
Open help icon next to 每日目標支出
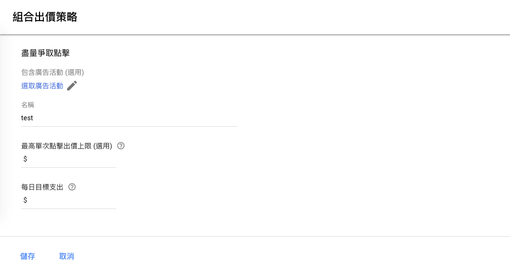coord(72,187)
